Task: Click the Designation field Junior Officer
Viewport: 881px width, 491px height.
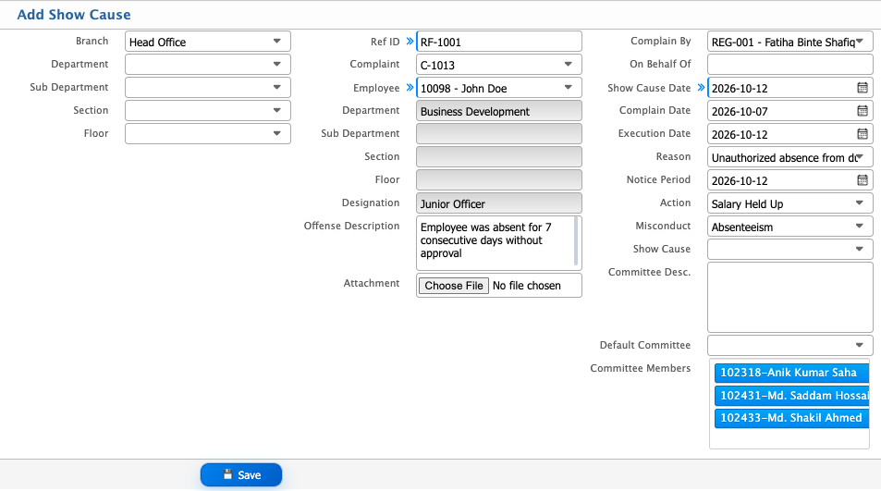Action: click(499, 203)
